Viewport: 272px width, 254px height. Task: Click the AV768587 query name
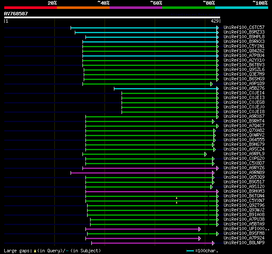tap(16, 14)
